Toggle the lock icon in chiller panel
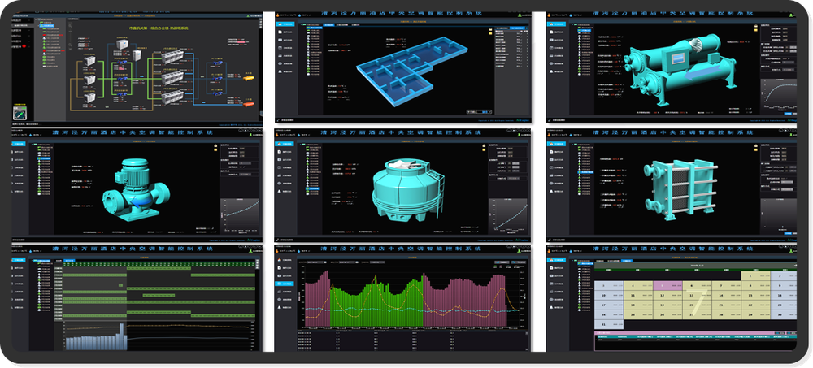 click(756, 26)
